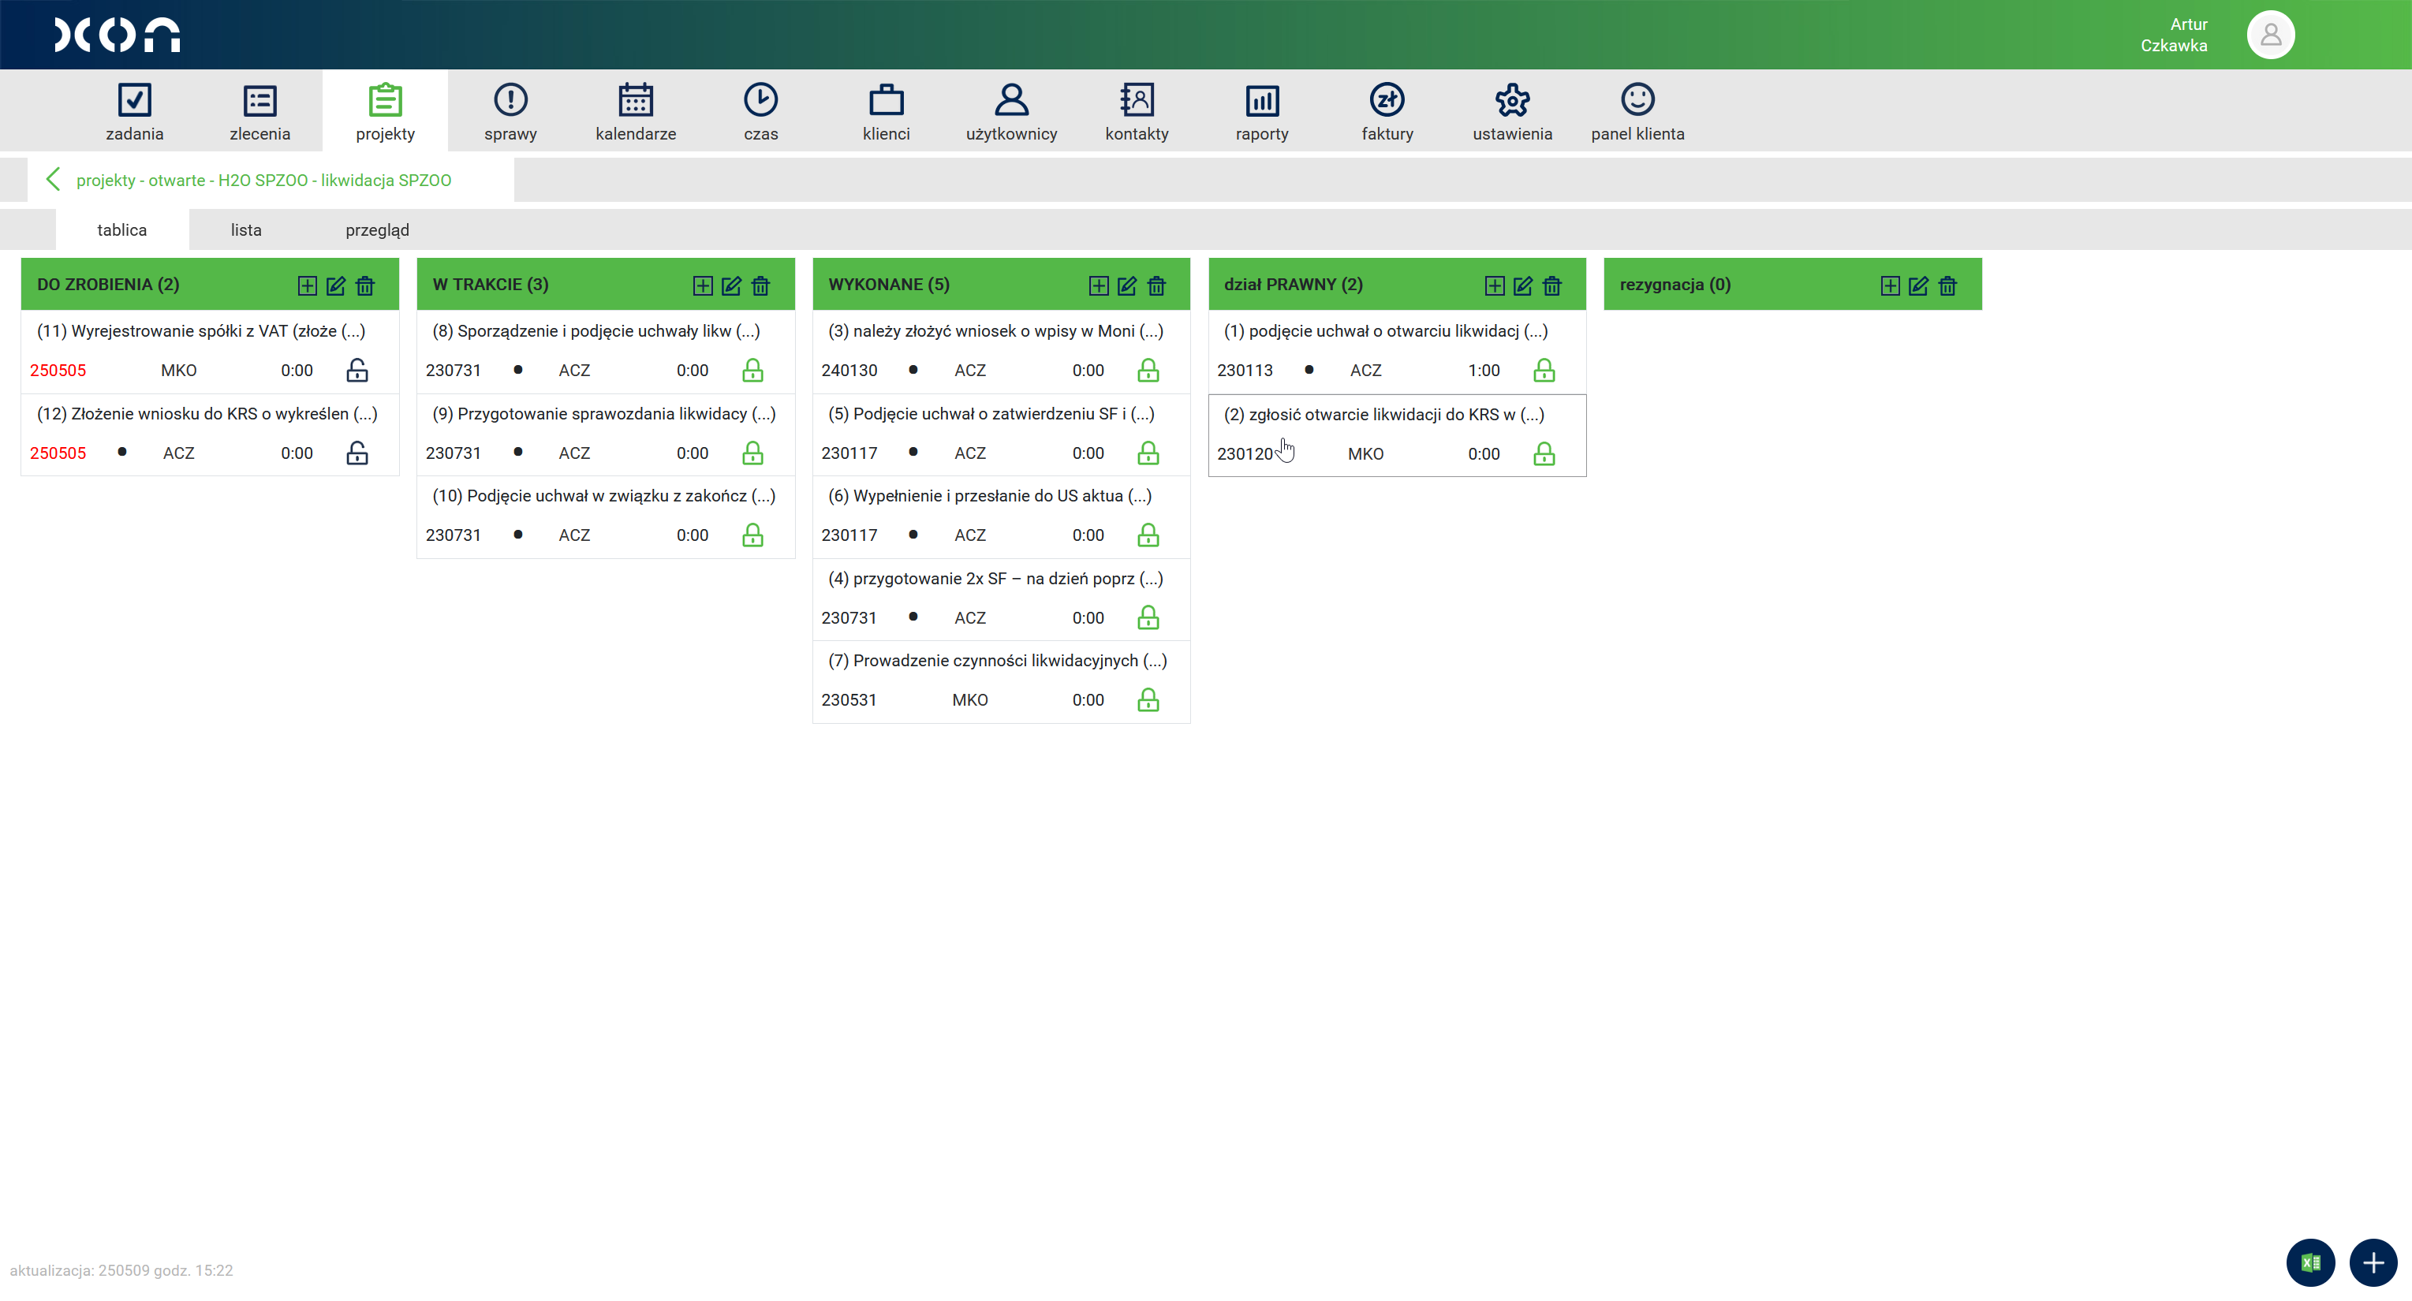Switch to the lista tab
The image size is (2412, 1301).
point(246,229)
